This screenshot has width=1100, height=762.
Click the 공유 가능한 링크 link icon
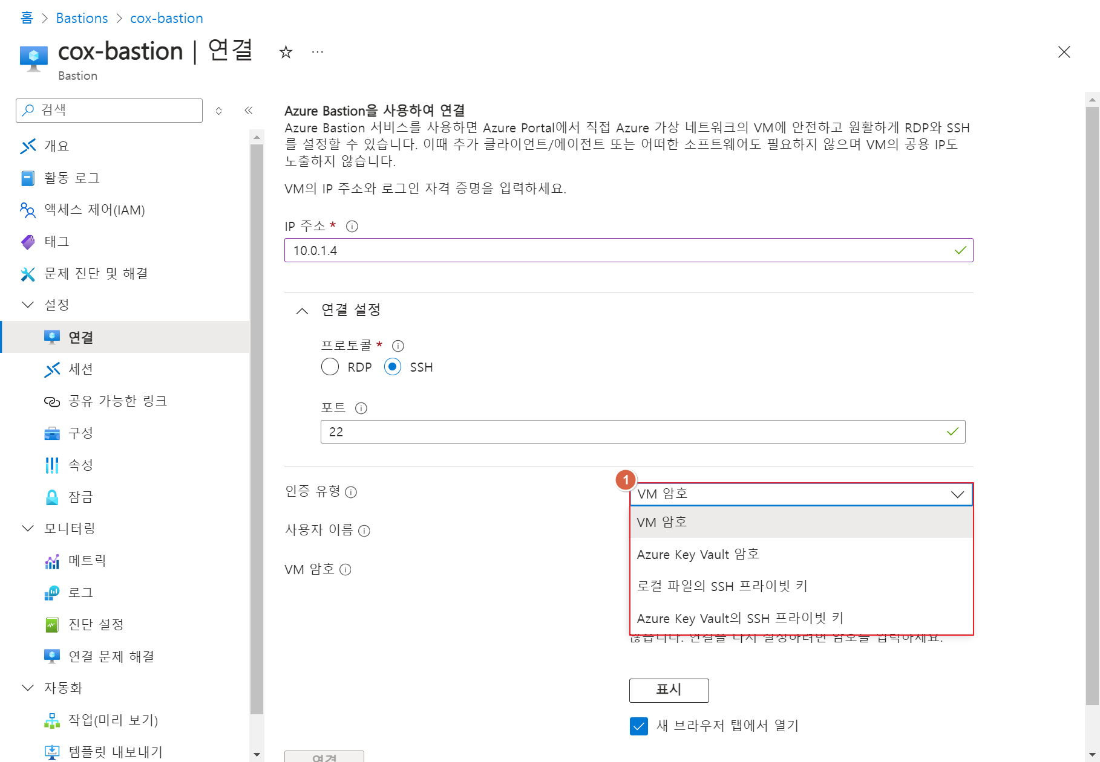point(52,401)
